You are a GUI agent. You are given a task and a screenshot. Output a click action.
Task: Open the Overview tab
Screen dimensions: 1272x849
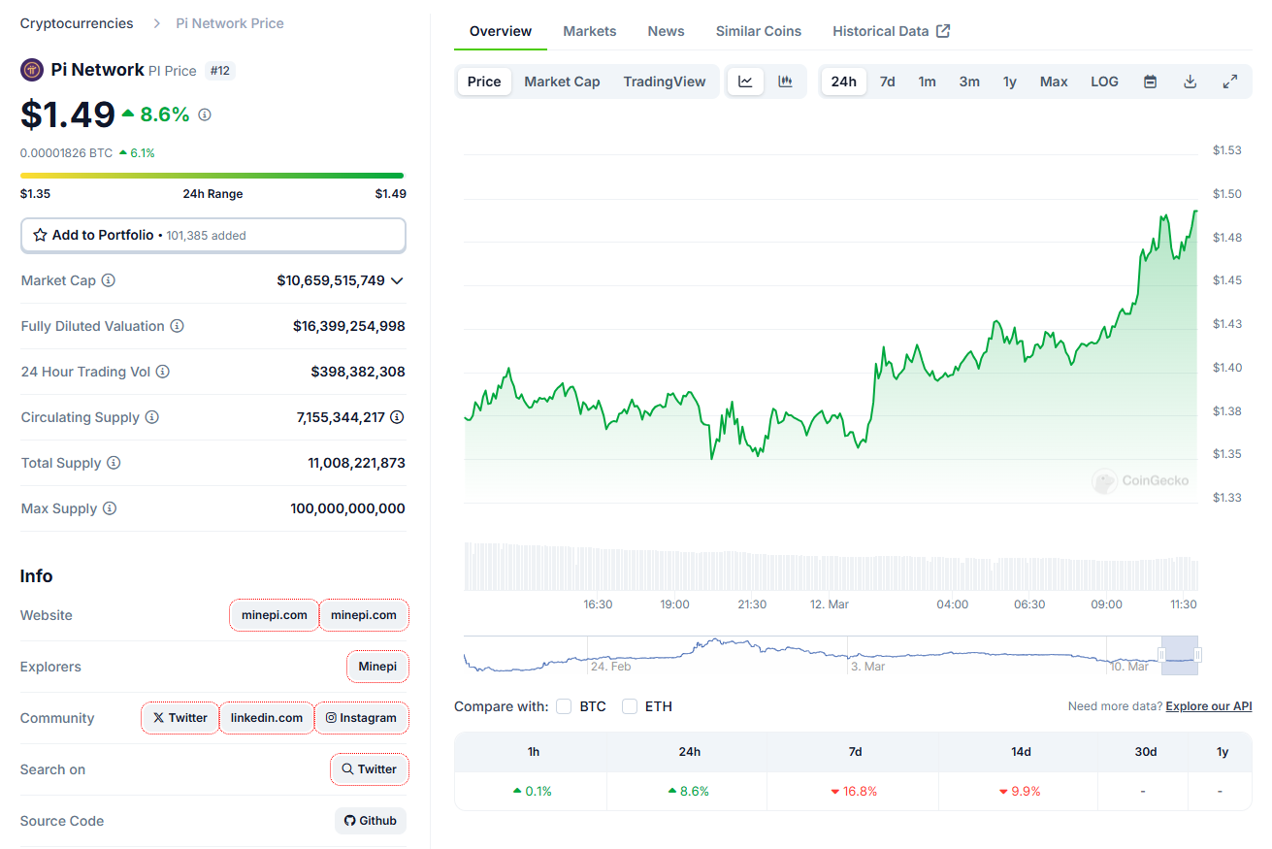click(x=501, y=31)
